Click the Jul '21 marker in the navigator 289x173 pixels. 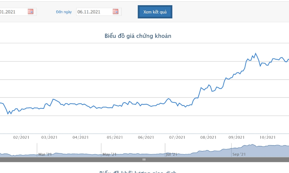click(171, 154)
